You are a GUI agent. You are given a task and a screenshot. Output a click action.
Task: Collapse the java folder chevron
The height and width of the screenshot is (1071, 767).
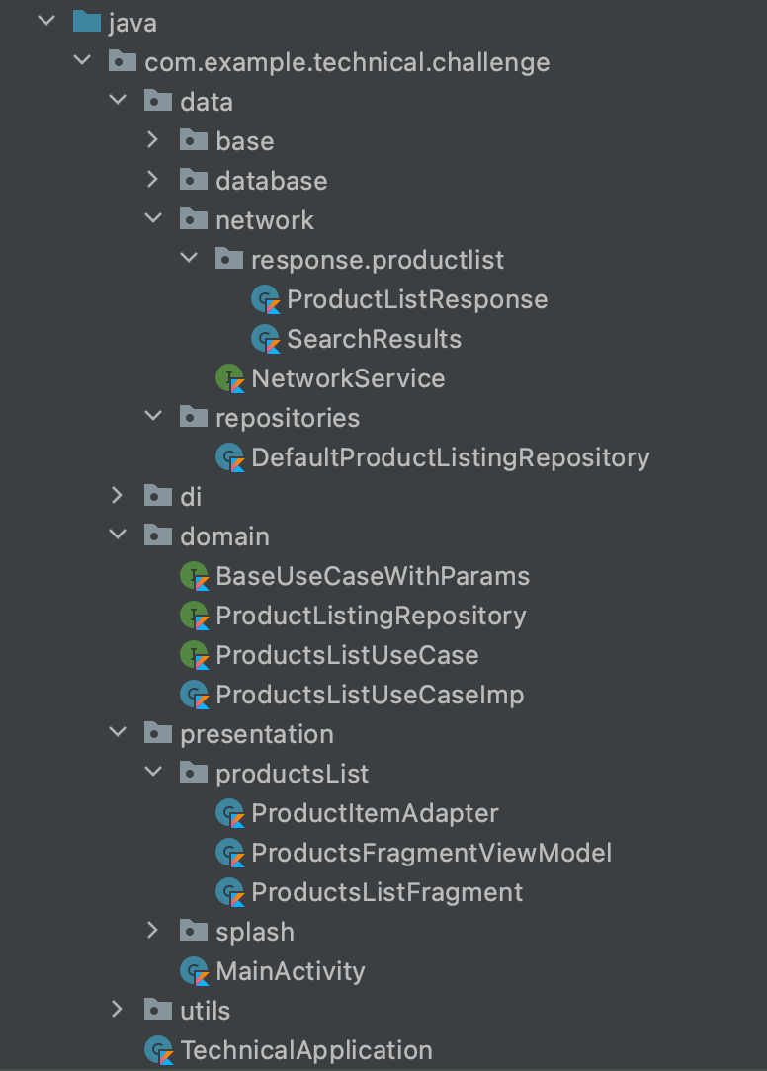pos(46,21)
